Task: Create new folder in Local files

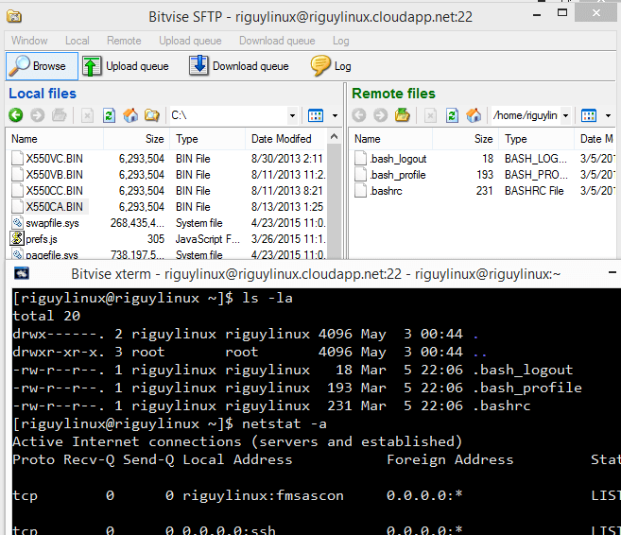Action: (x=151, y=115)
